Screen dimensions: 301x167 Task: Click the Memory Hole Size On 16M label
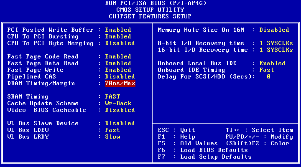(x=201, y=30)
